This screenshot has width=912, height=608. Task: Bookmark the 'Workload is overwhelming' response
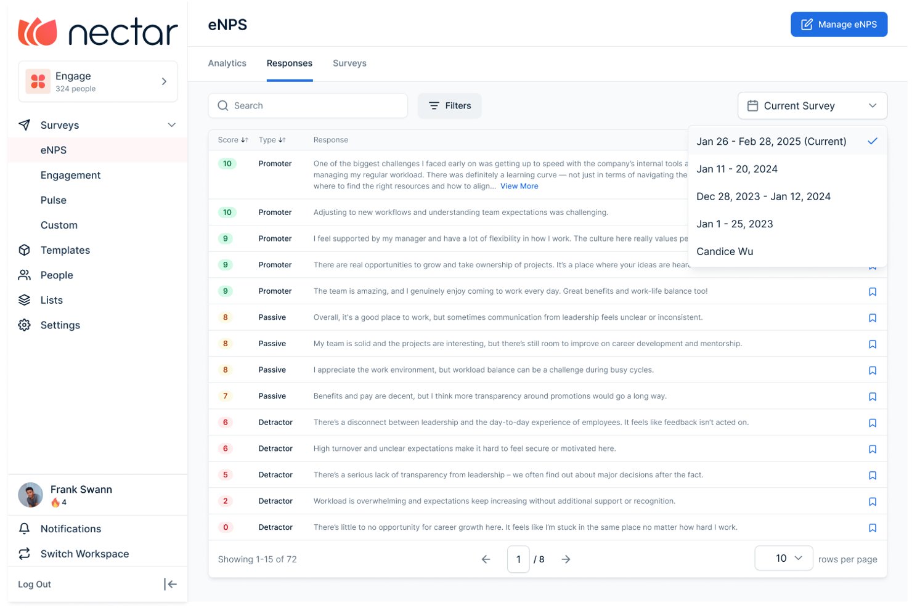click(x=873, y=502)
